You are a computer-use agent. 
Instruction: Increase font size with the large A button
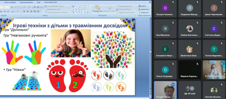12,7
